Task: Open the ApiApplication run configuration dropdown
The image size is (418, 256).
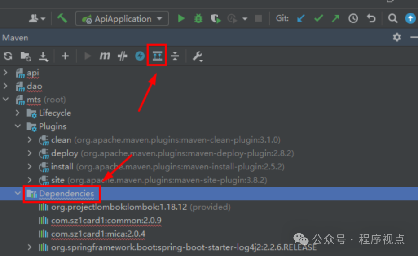Action: click(x=122, y=19)
